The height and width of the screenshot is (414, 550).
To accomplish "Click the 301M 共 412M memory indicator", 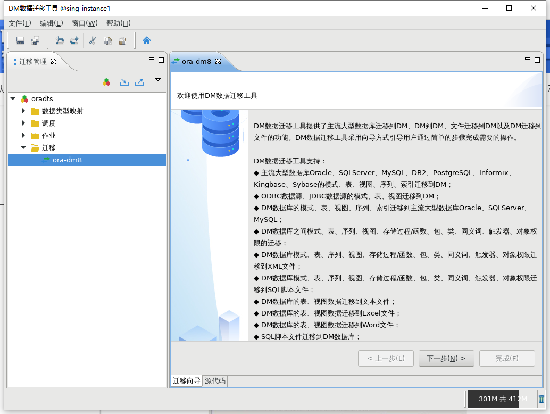I will (502, 399).
